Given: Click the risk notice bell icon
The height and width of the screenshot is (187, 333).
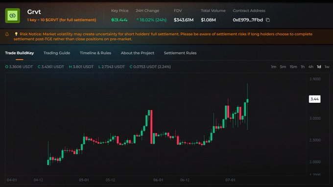Looking at the screenshot, I should tap(7, 34).
